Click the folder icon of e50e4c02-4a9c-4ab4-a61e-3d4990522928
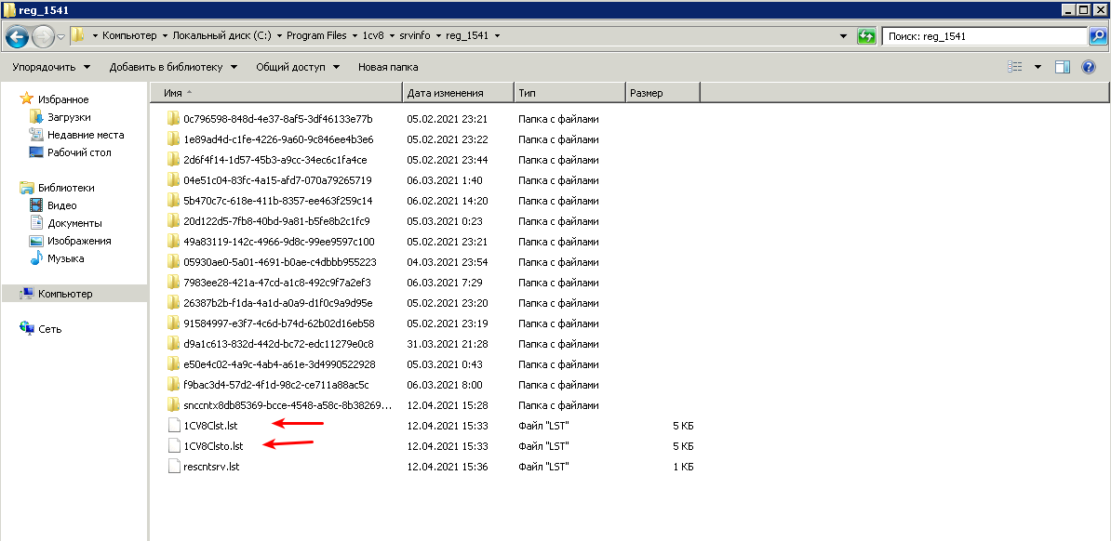 click(173, 364)
